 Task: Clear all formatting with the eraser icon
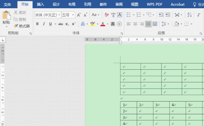[x=107, y=15]
